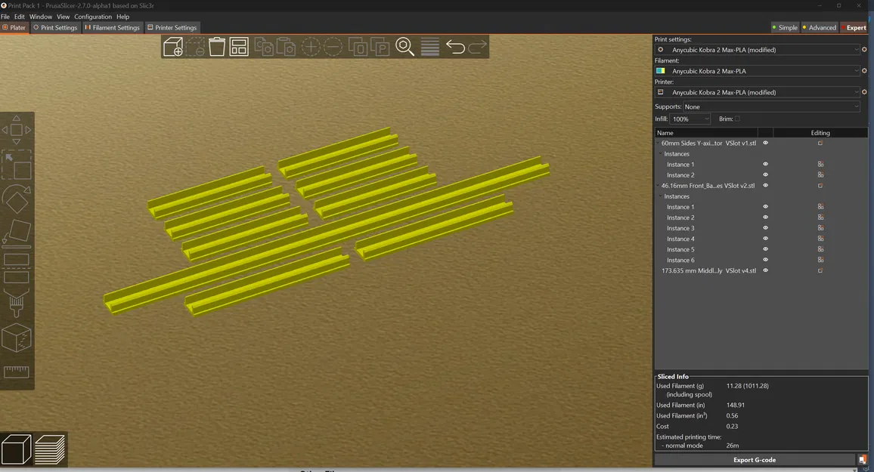Open the Printer preset dropdown
Viewport: 874px width, 472px height.
coord(758,92)
